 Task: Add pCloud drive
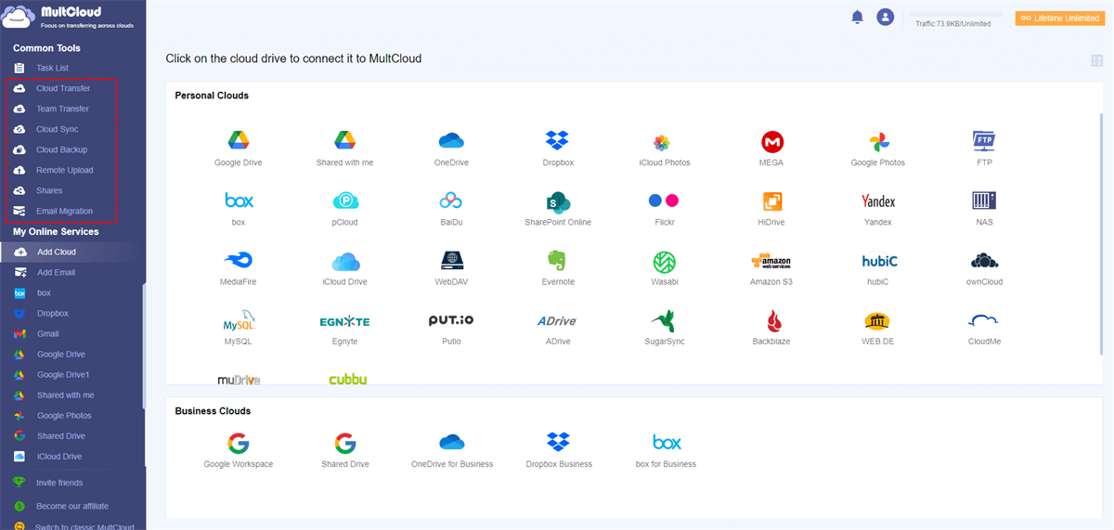click(x=344, y=200)
